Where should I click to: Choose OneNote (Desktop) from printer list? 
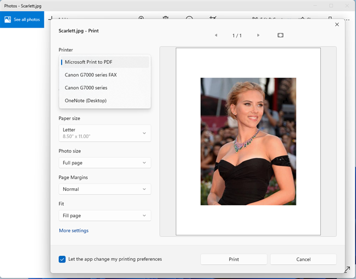coord(104,101)
